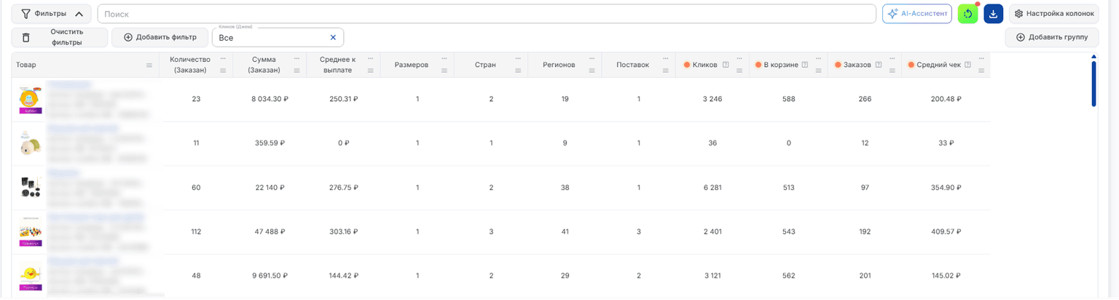
Task: Open Настройка колонок settings
Action: tap(1053, 14)
